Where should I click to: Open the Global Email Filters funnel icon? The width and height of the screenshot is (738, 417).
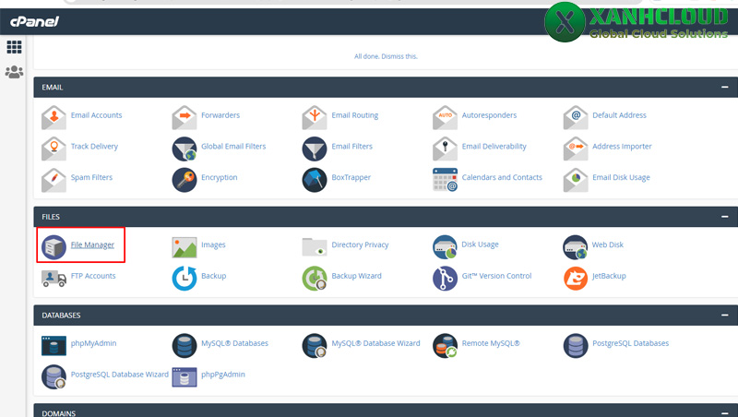click(x=184, y=149)
